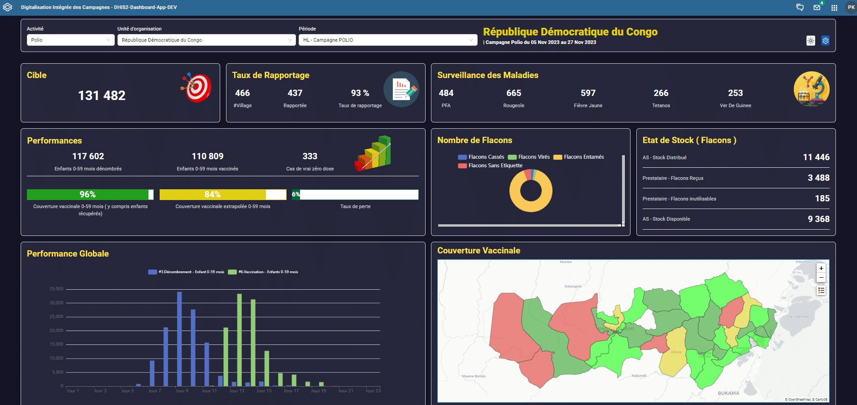The height and width of the screenshot is (405, 857).
Task: Zoom into the Couverture Vaccinale map with plus
Action: [821, 268]
